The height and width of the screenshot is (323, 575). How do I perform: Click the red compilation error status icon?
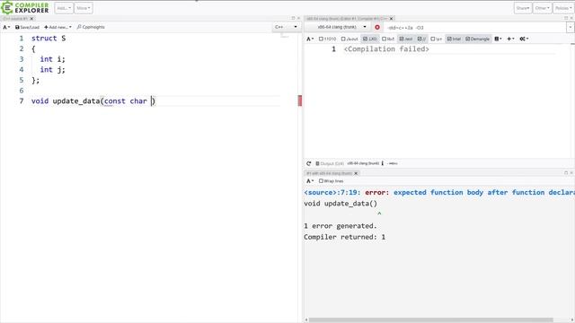[377, 27]
